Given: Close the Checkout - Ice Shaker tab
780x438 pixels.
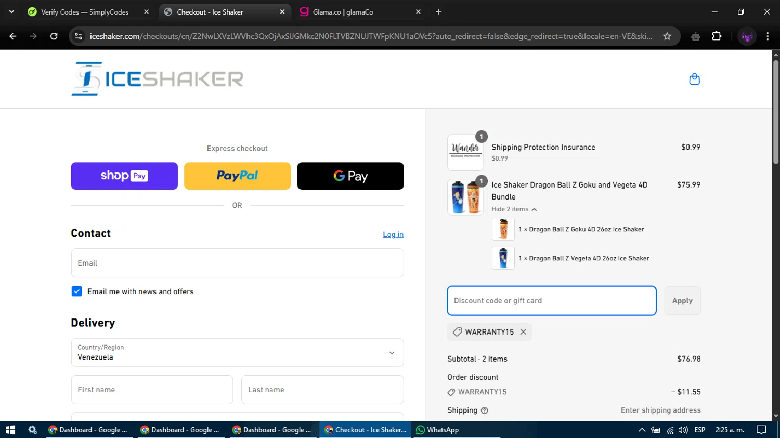Looking at the screenshot, I should click(x=282, y=12).
